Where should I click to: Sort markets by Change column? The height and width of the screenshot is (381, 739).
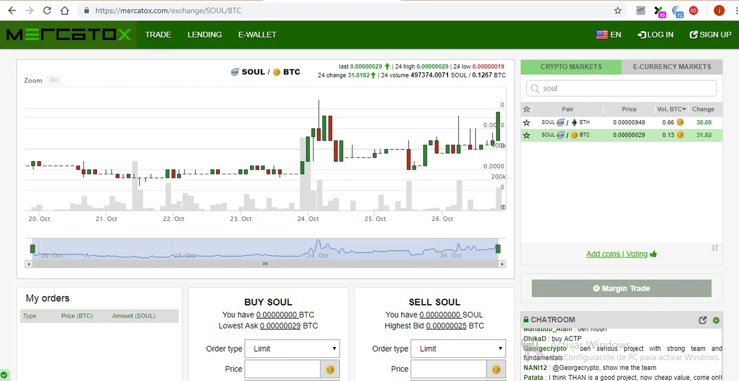point(703,109)
